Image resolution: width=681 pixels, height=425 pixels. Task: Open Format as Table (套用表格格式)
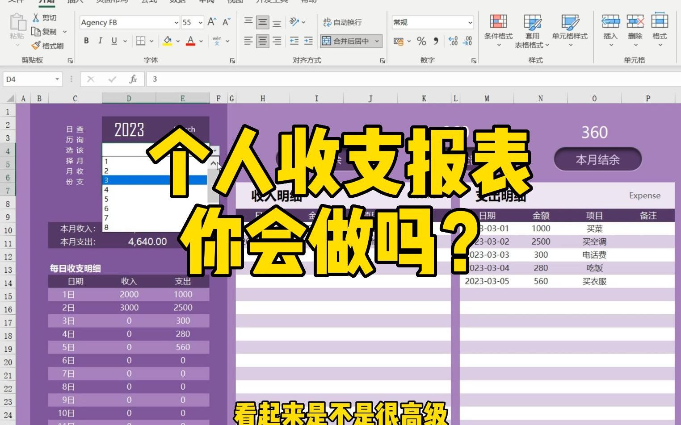pyautogui.click(x=532, y=30)
